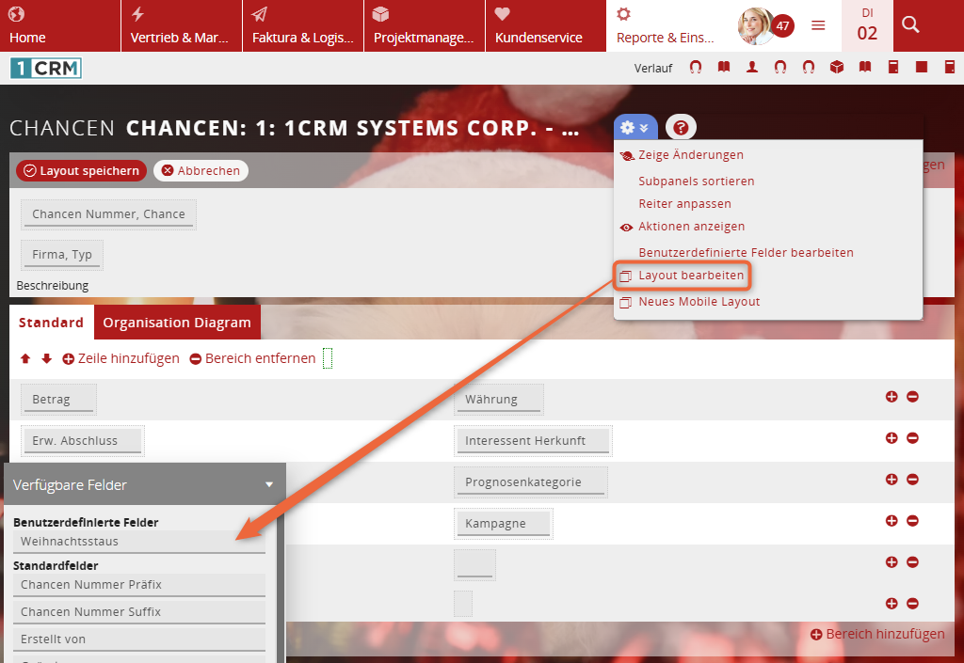
Task: Click the cube shortcut icon in Verlauf bar
Action: pyautogui.click(x=836, y=67)
